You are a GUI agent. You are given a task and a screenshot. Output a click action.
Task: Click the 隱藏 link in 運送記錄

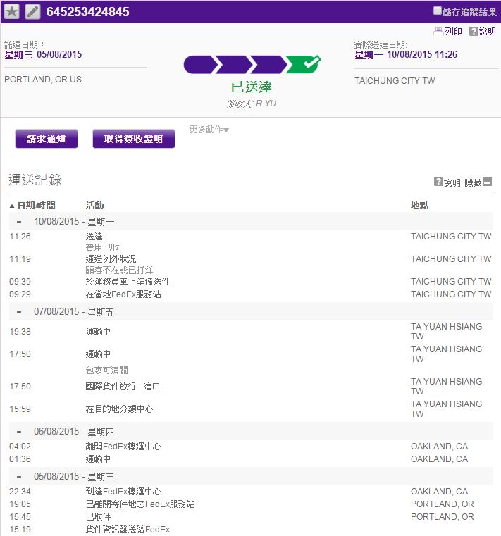pyautogui.click(x=473, y=182)
